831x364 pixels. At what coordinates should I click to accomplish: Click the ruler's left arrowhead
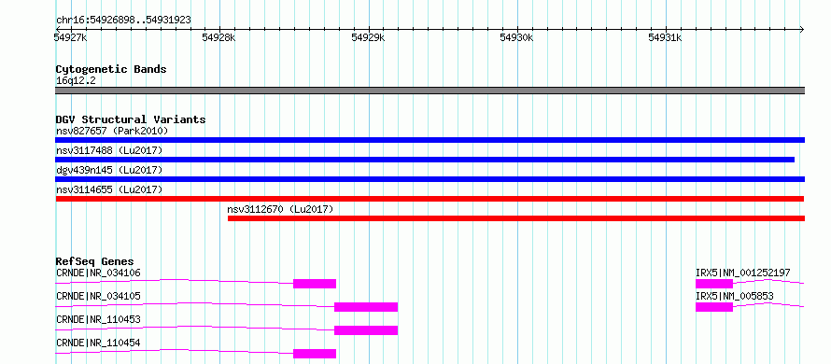(58, 29)
